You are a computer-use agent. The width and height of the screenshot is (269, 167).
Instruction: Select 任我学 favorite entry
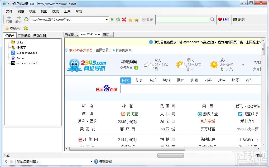(21, 47)
